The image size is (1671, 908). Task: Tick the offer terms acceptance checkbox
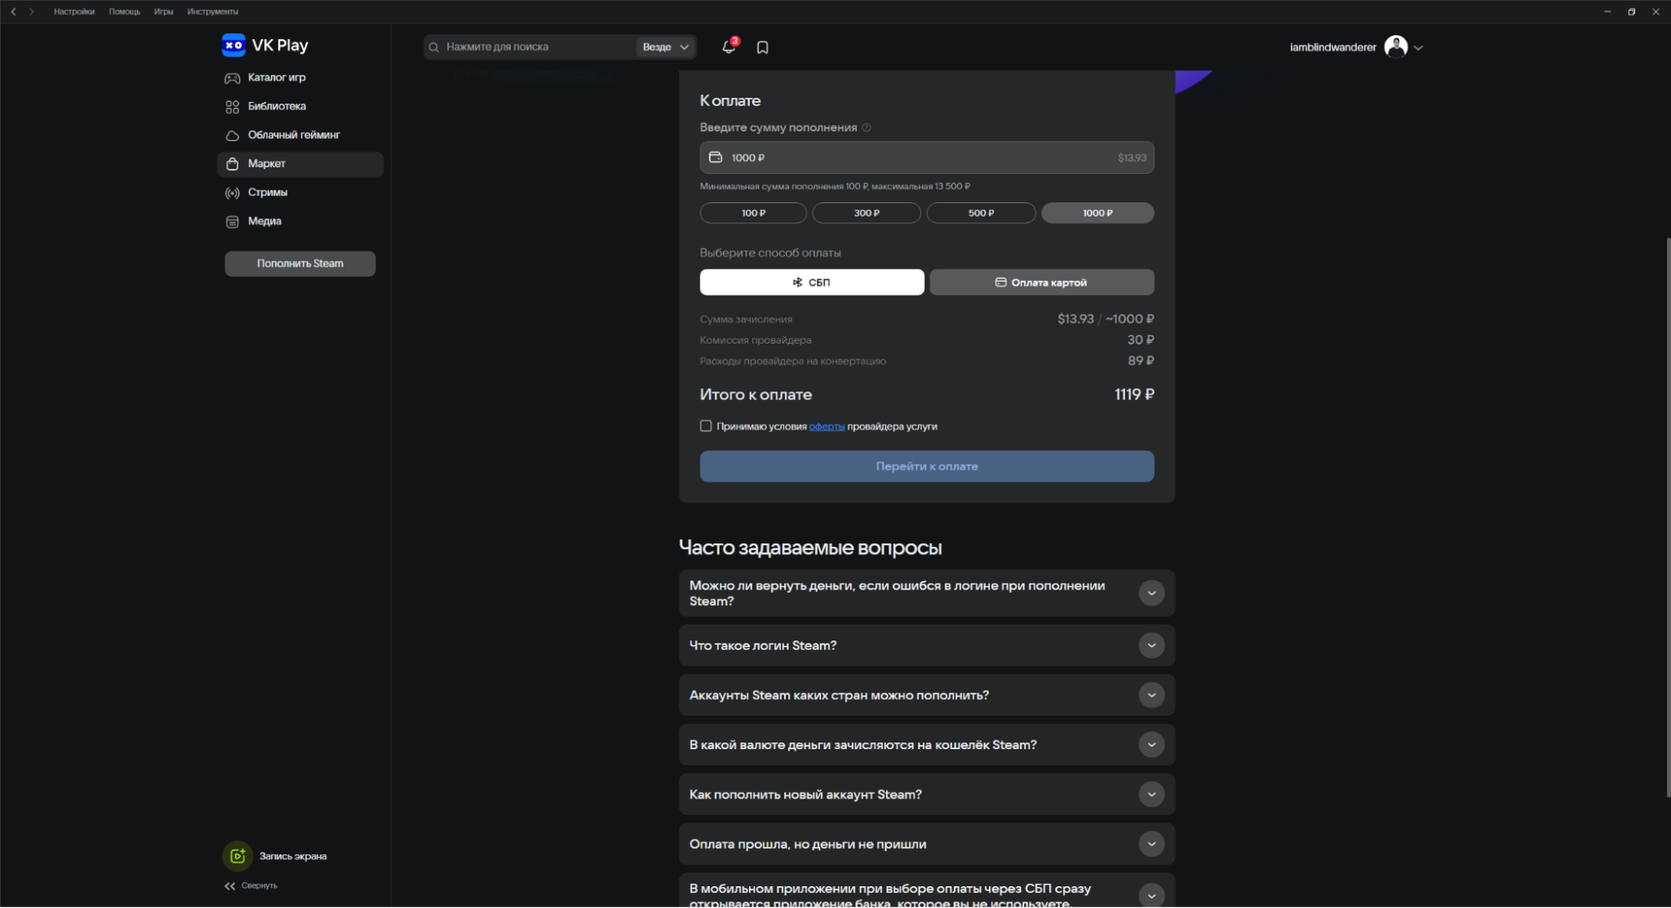706,426
